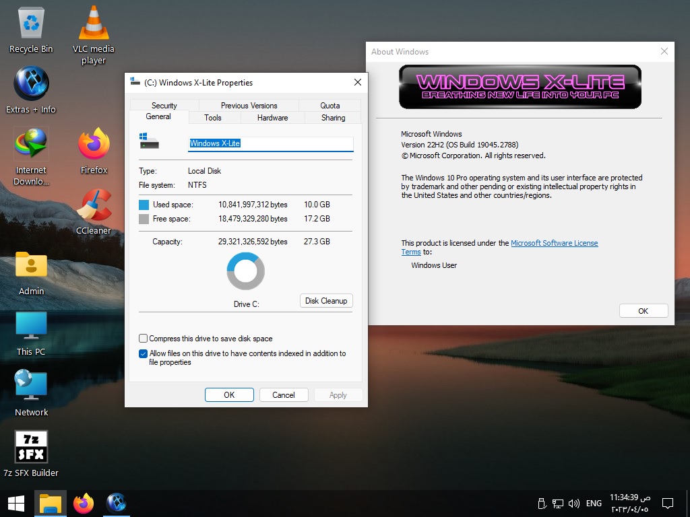The width and height of the screenshot is (690, 517).
Task: Click the 'Local Disk' type value
Action: 205,171
